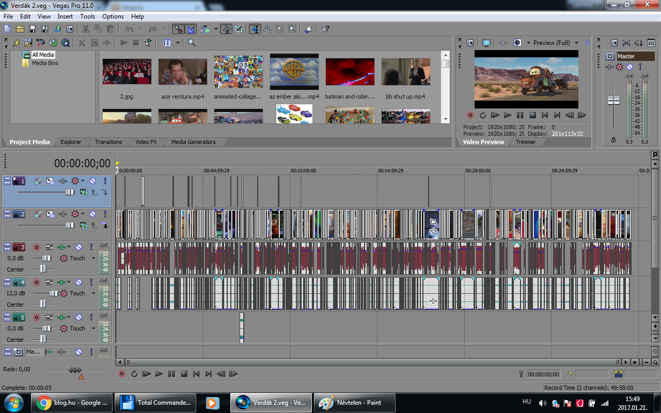Image resolution: width=661 pixels, height=413 pixels.
Task: Click the Search Media Bins magnifier icon
Action: tap(192, 43)
